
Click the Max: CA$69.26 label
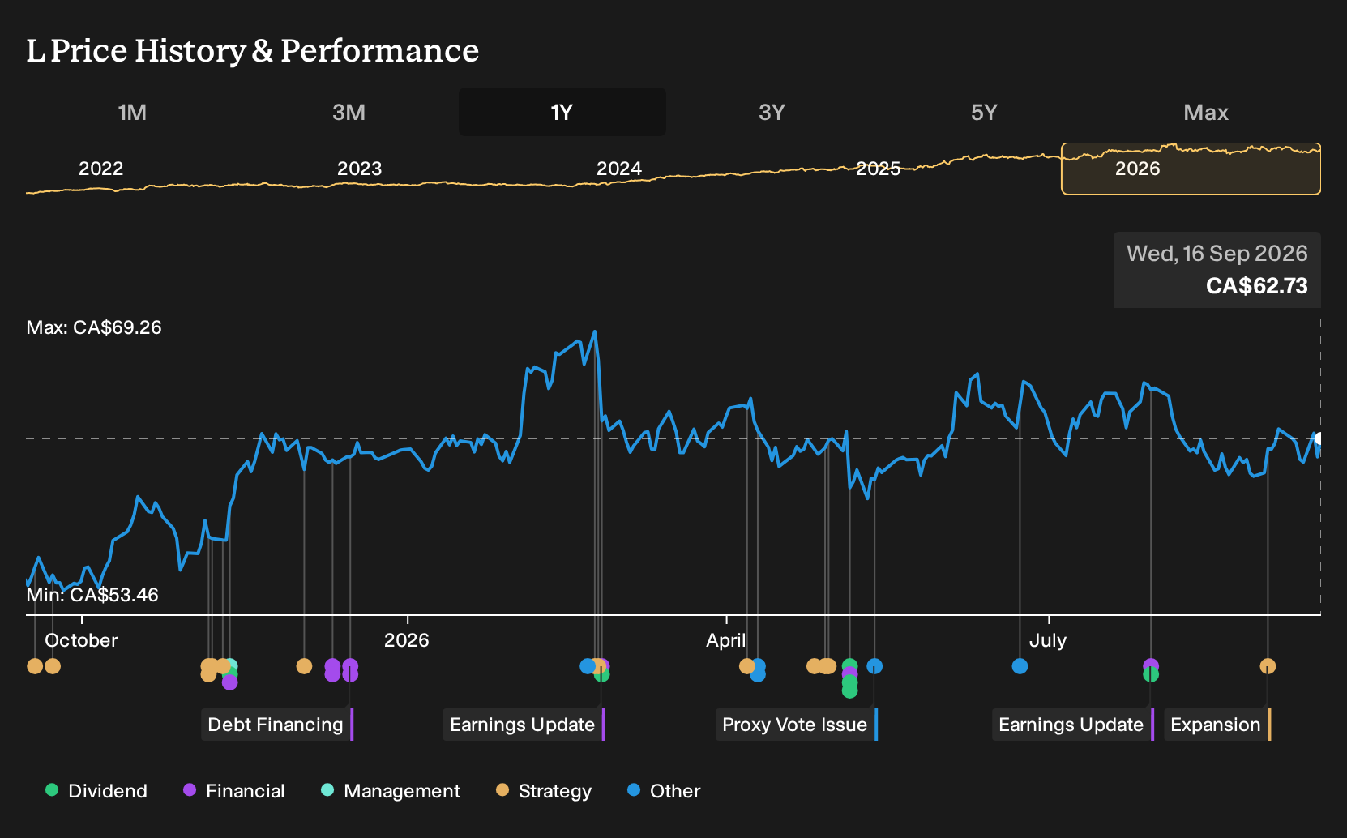(94, 327)
